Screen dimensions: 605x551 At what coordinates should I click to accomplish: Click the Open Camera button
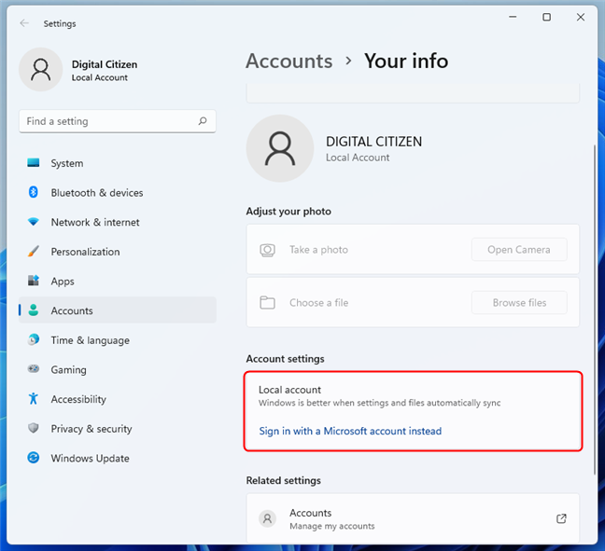point(518,250)
